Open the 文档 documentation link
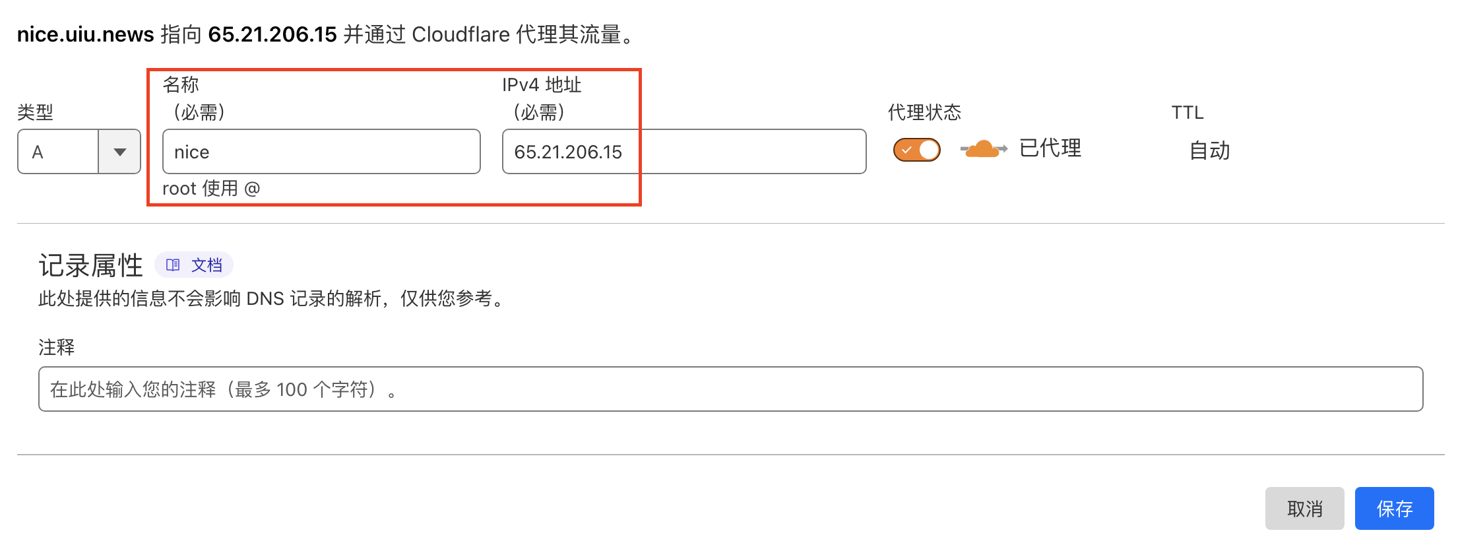 [x=193, y=265]
